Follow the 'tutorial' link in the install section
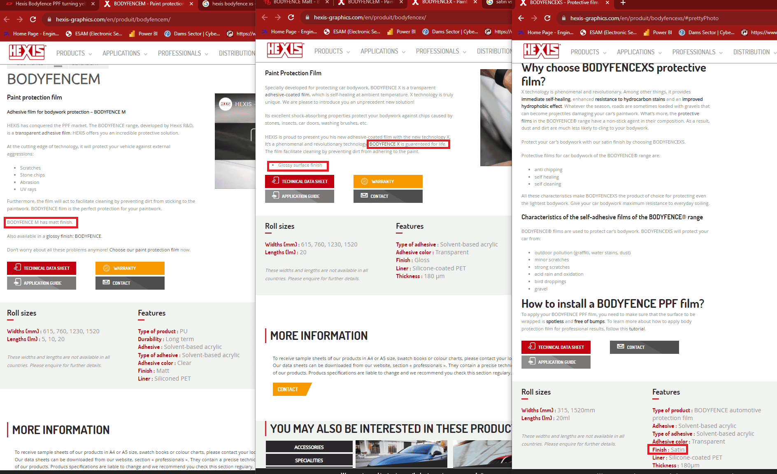 pos(637,329)
